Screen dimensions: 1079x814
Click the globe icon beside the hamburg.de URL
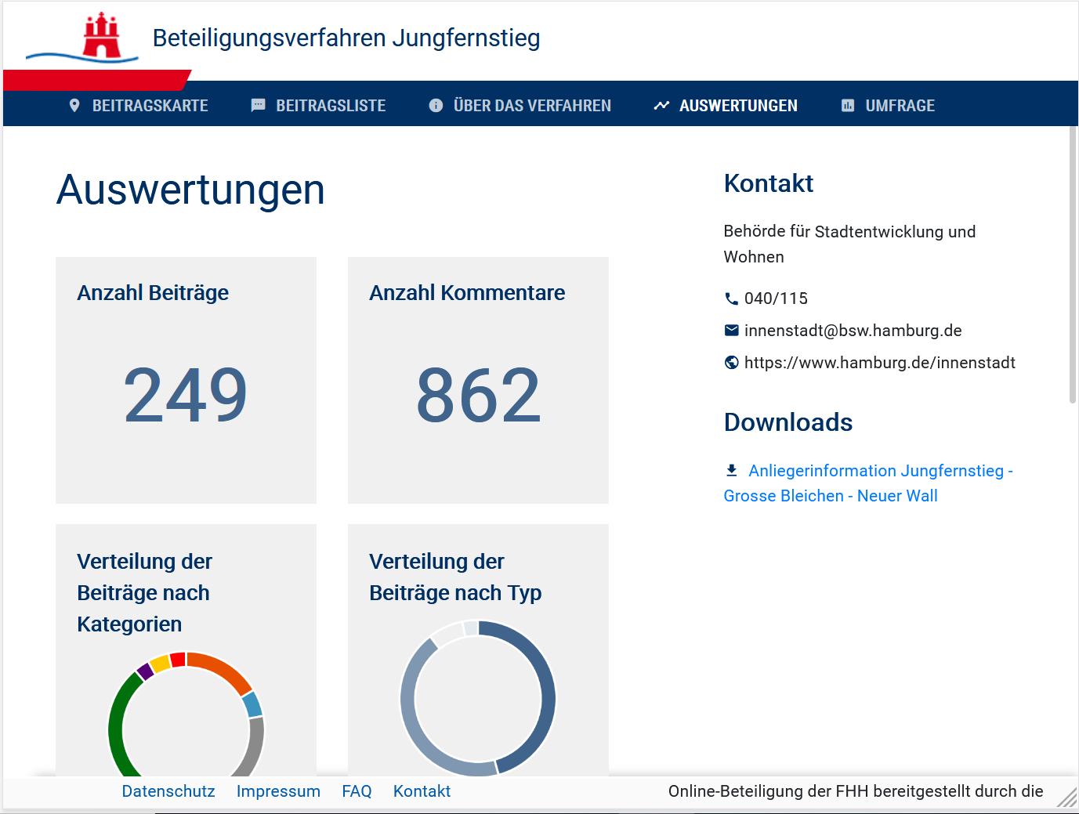(x=731, y=362)
